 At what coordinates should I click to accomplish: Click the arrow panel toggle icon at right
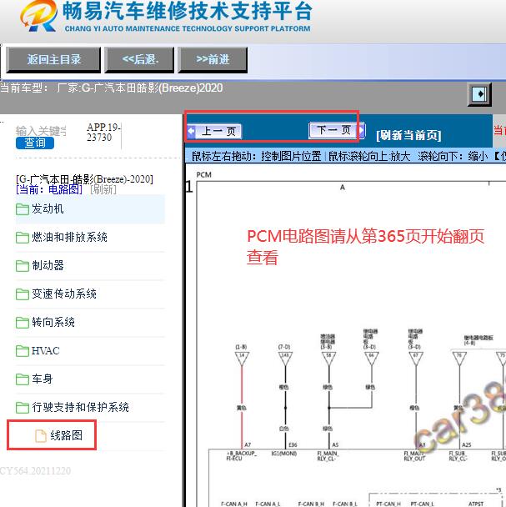point(479,94)
